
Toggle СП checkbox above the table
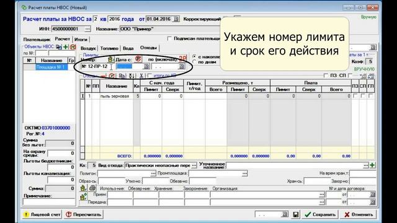click(350, 76)
